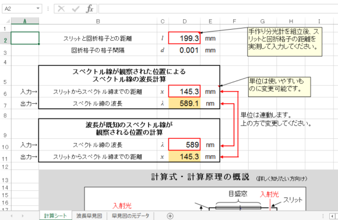Click the Insert Function fx icon

tap(90, 9)
